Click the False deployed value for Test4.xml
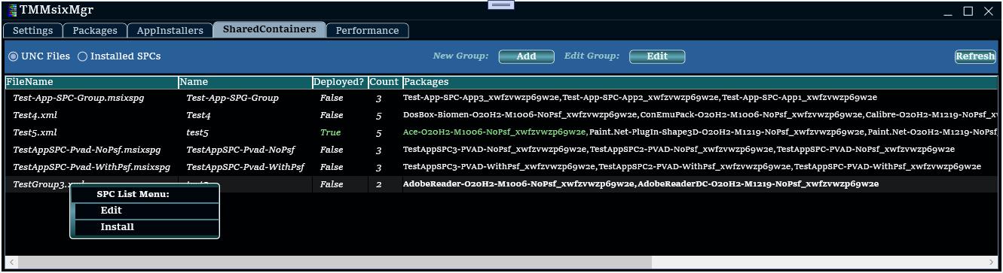1003x273 pixels. pyautogui.click(x=332, y=115)
